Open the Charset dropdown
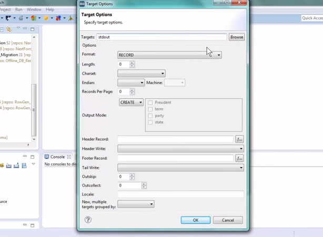 click(x=142, y=74)
